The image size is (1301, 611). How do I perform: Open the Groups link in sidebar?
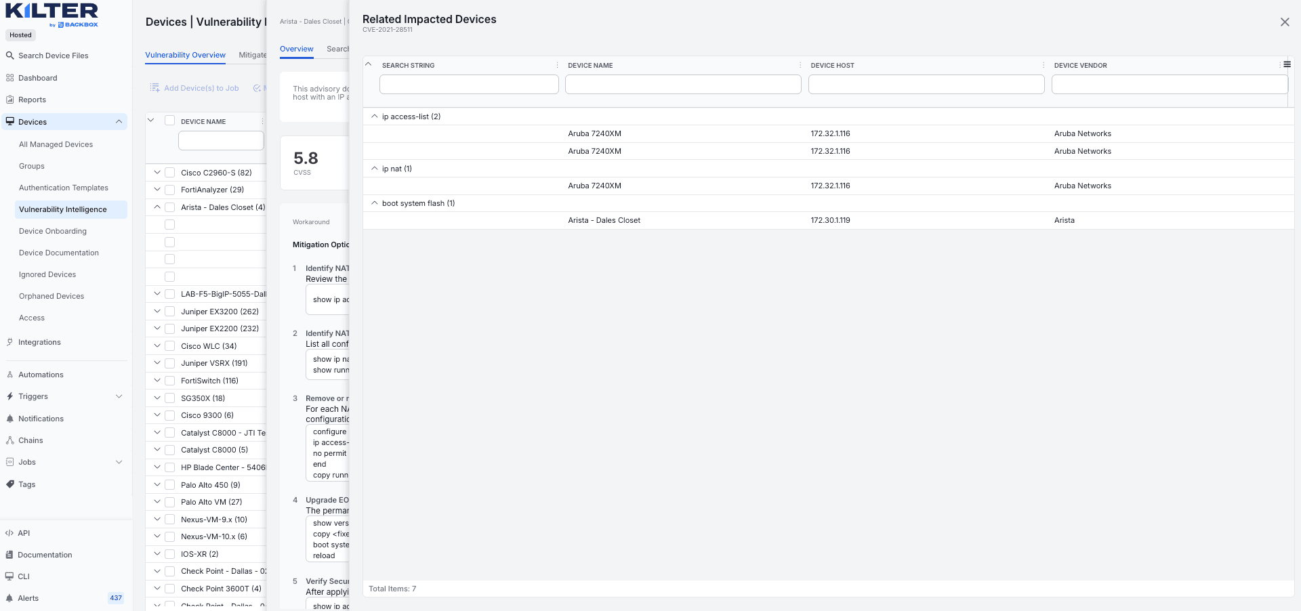tap(32, 166)
